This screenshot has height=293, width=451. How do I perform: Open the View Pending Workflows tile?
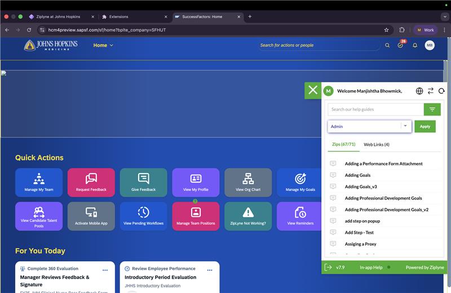point(144,216)
